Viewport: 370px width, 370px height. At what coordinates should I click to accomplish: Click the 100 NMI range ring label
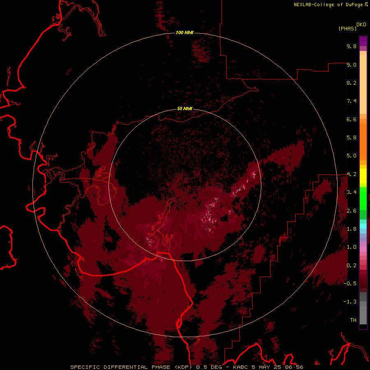pyautogui.click(x=185, y=32)
